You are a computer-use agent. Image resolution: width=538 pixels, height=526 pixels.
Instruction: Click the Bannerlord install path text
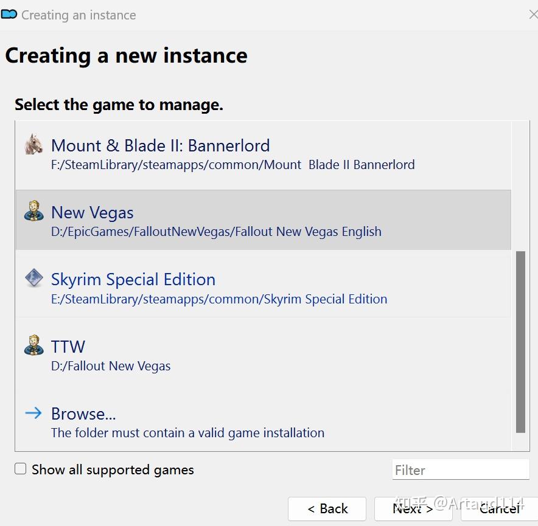[x=232, y=165]
